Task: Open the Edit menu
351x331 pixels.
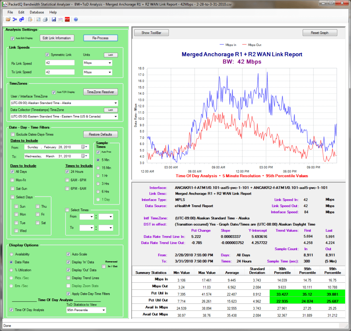Action: click(x=21, y=12)
